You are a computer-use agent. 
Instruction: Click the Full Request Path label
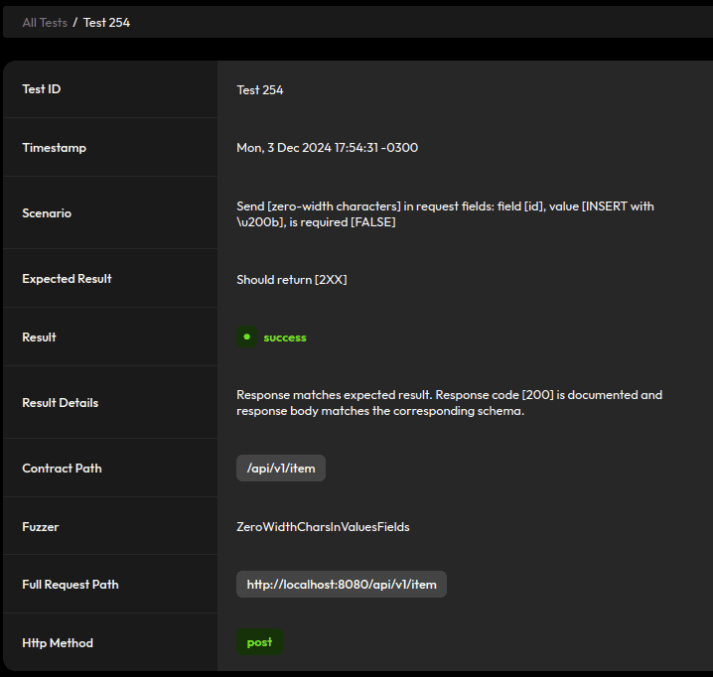tap(71, 585)
